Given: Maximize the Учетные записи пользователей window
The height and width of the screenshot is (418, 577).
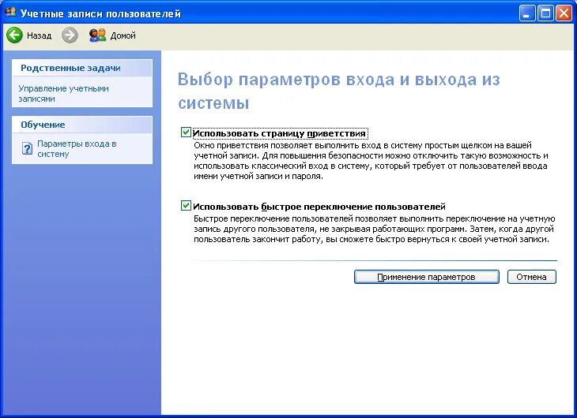Looking at the screenshot, I should tap(545, 13).
